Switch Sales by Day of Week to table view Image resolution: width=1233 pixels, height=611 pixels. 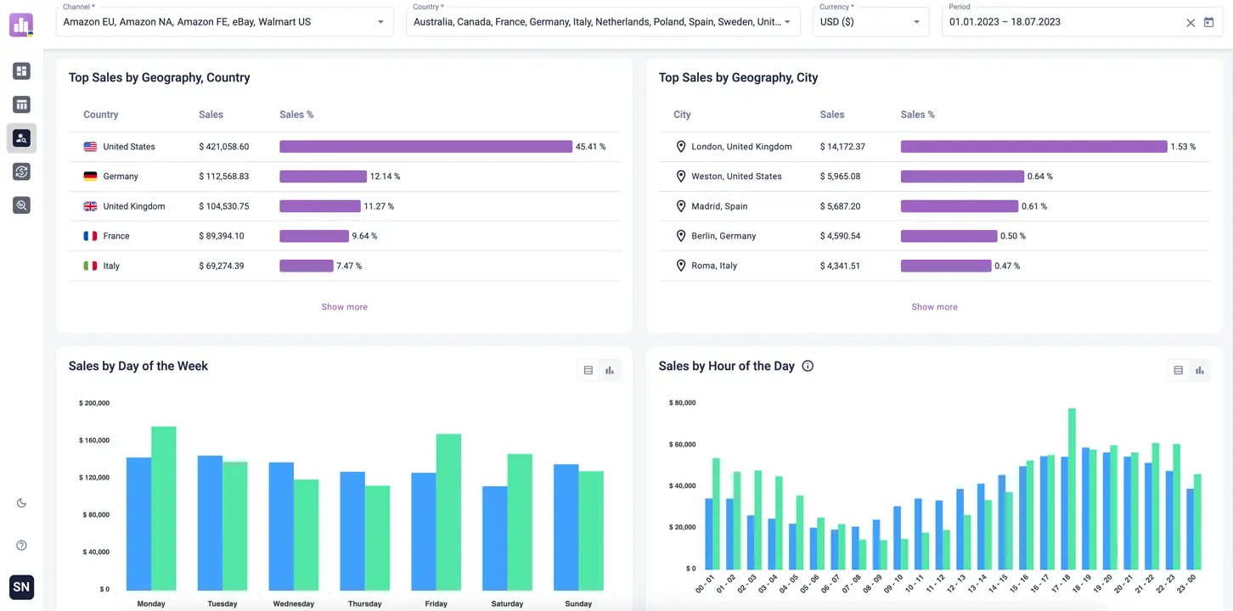click(x=588, y=371)
